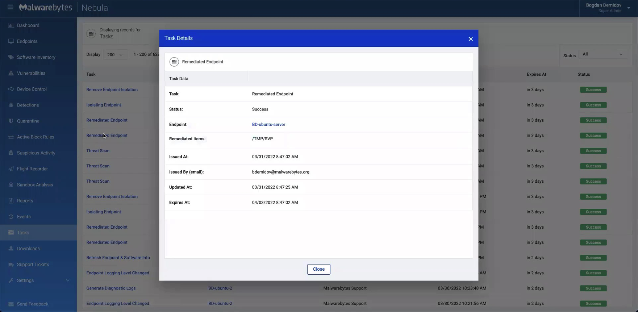Go to Software Inventory in sidebar
This screenshot has width=638, height=312.
[36, 57]
